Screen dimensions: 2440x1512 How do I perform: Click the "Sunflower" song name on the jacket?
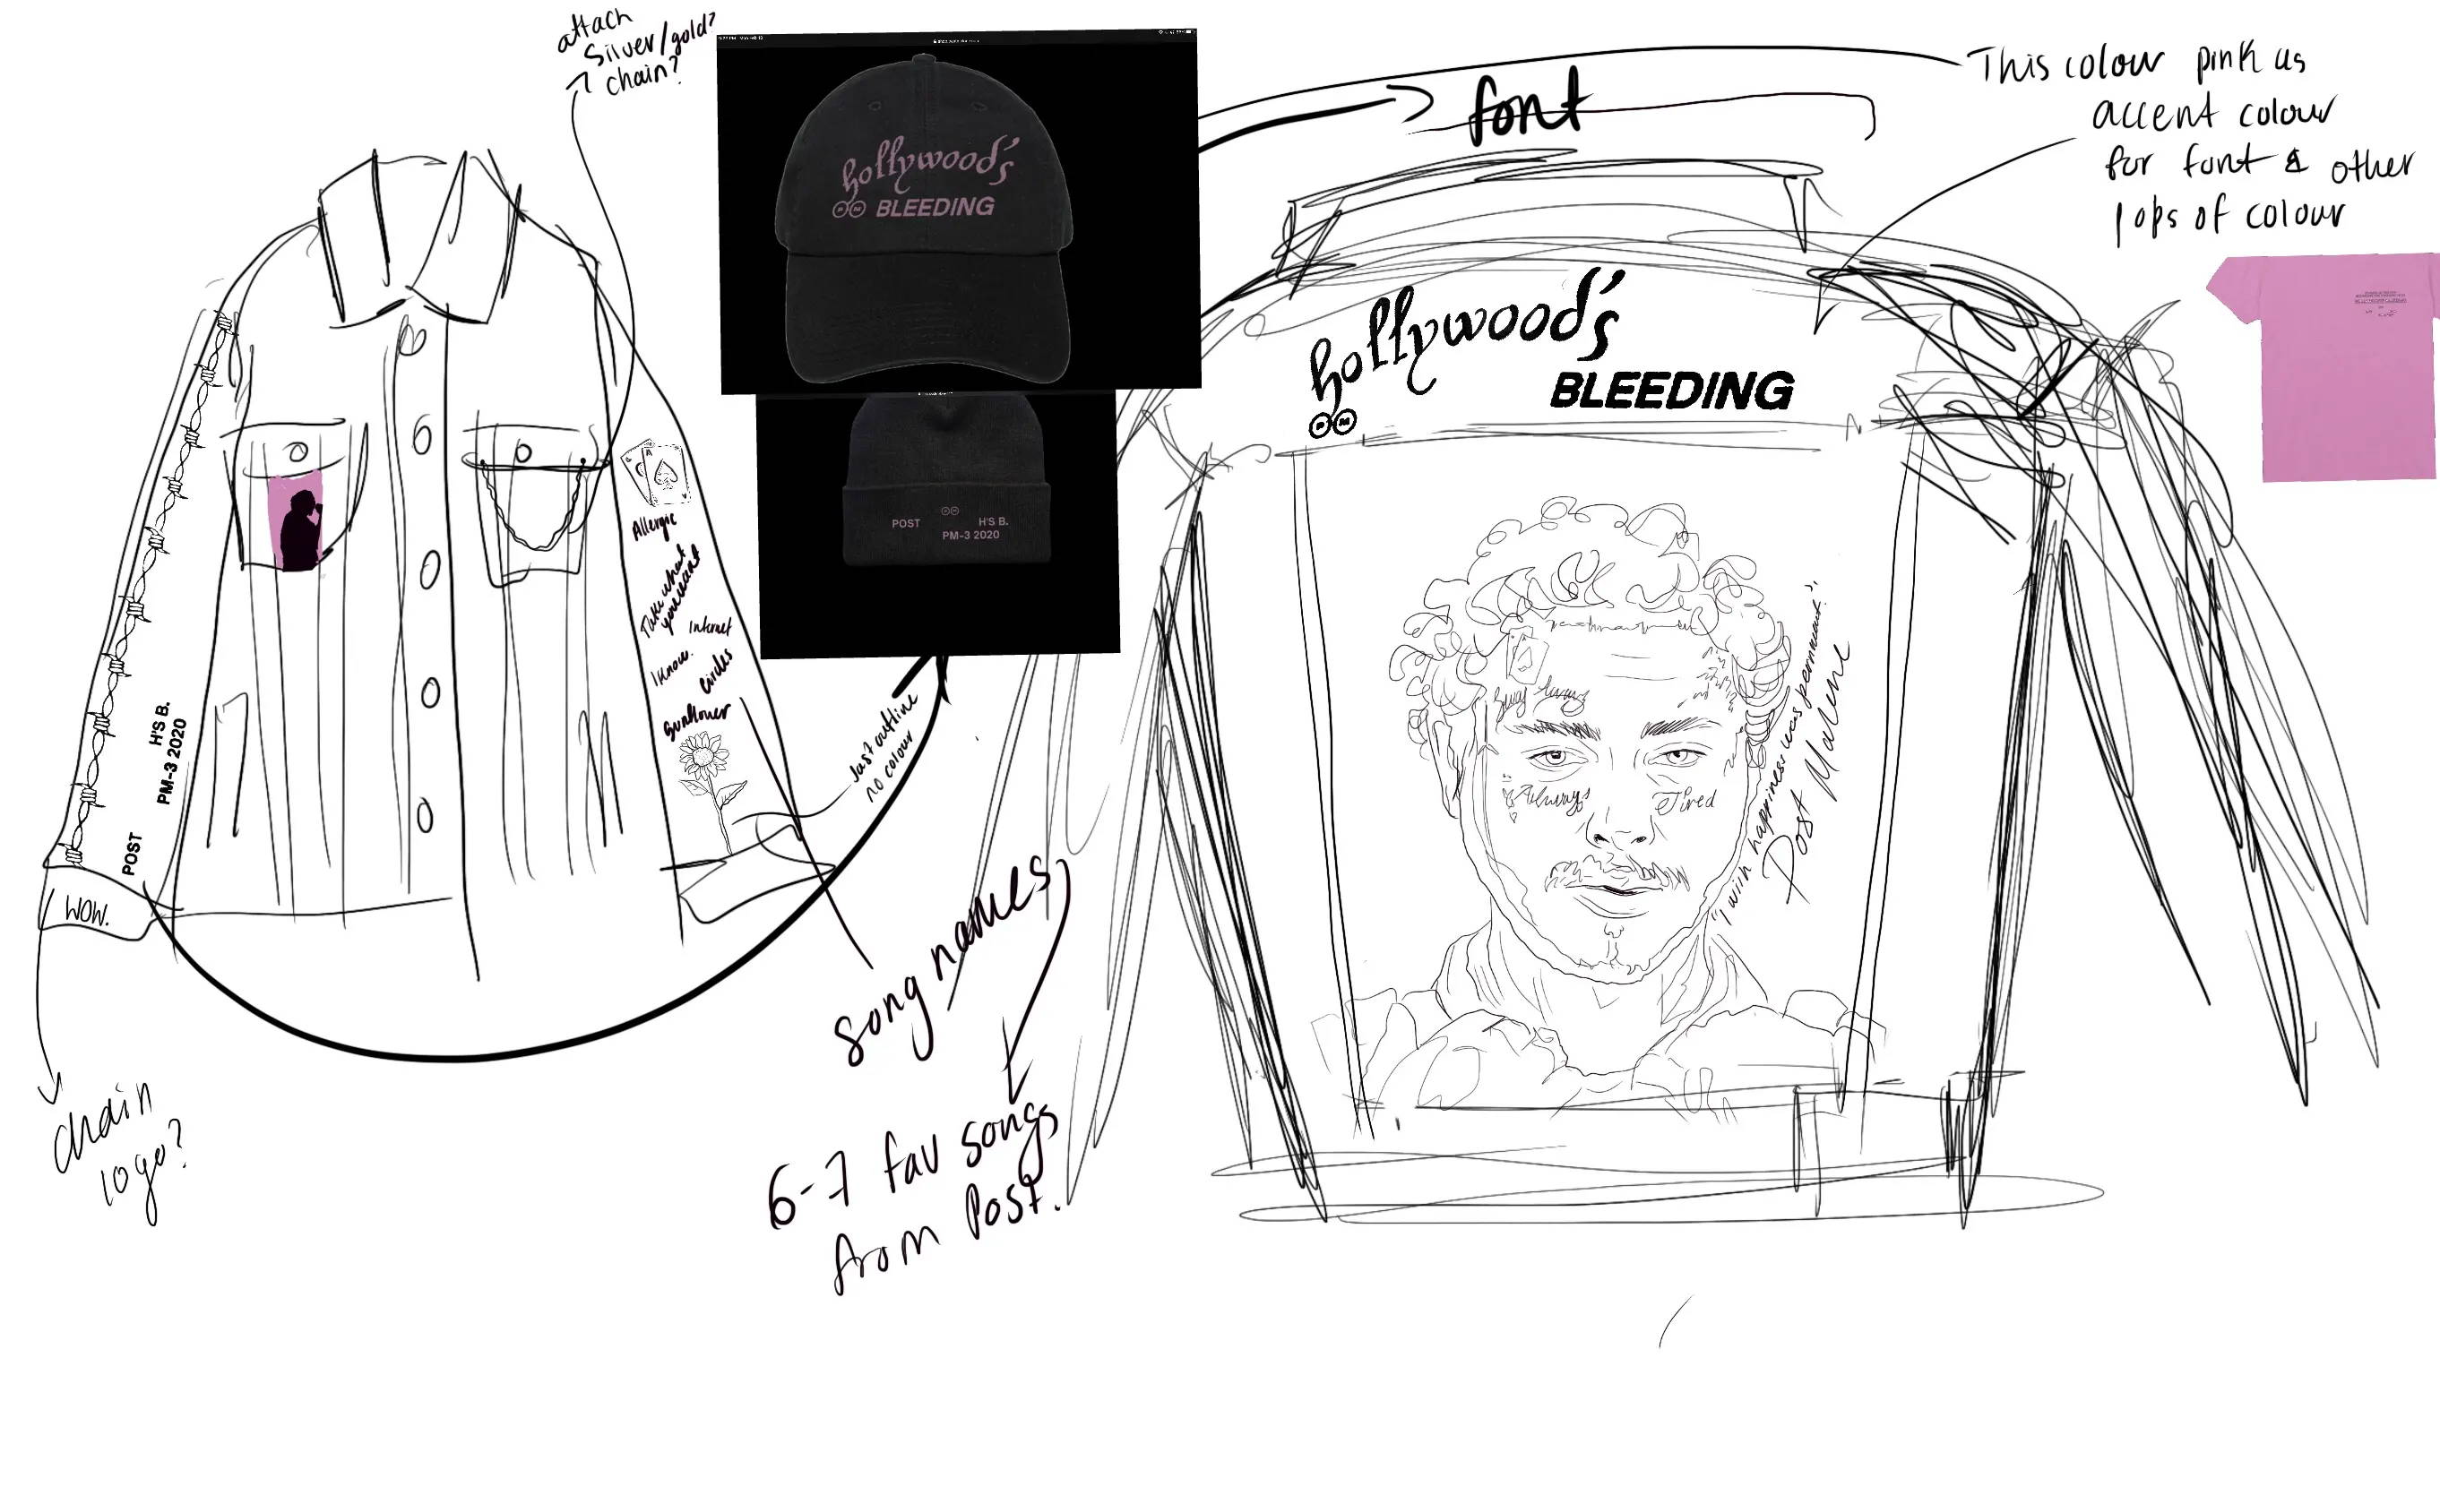click(695, 720)
